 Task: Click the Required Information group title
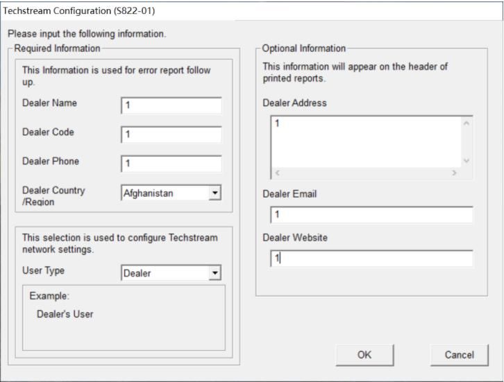[x=57, y=49]
